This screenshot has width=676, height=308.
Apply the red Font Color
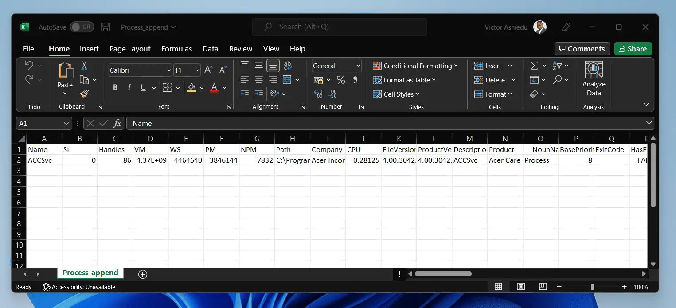[x=214, y=87]
